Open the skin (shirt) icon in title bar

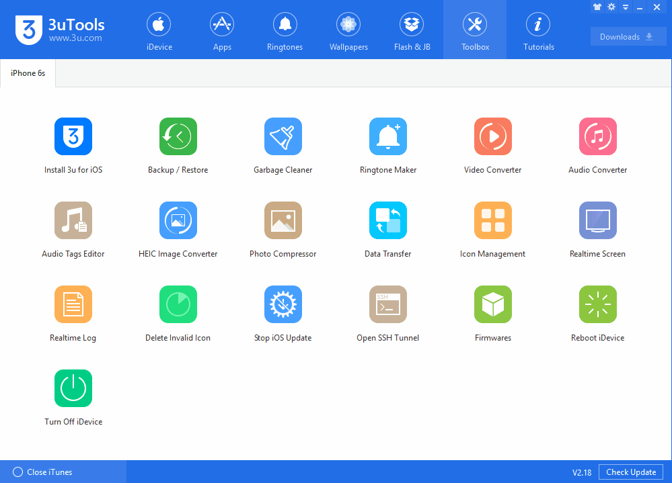[597, 7]
